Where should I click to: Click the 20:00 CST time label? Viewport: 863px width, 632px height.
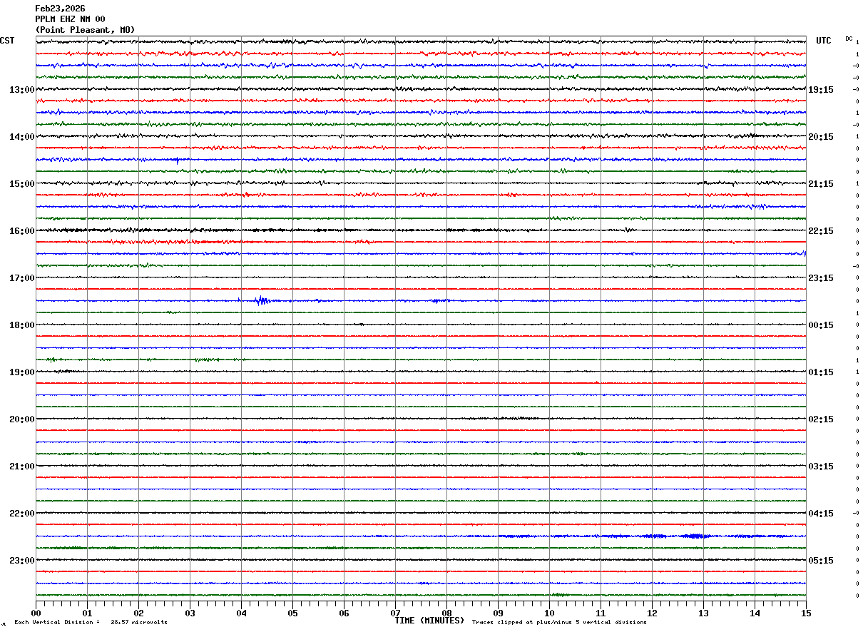tap(21, 419)
